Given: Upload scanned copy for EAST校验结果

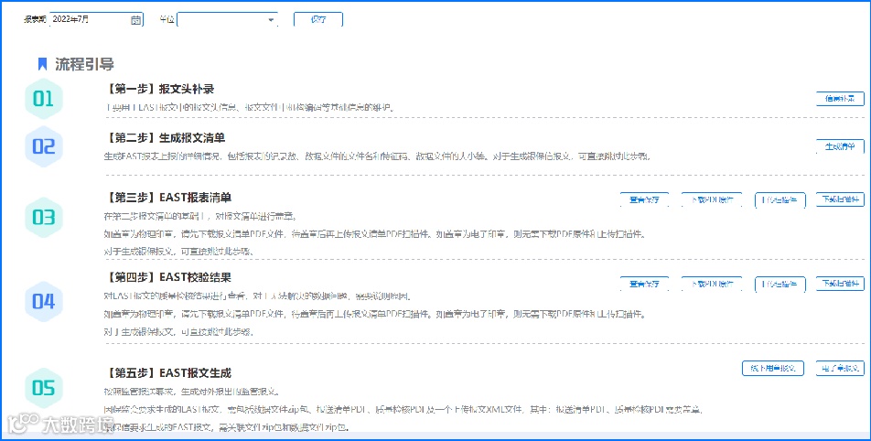Looking at the screenshot, I should pyautogui.click(x=780, y=284).
